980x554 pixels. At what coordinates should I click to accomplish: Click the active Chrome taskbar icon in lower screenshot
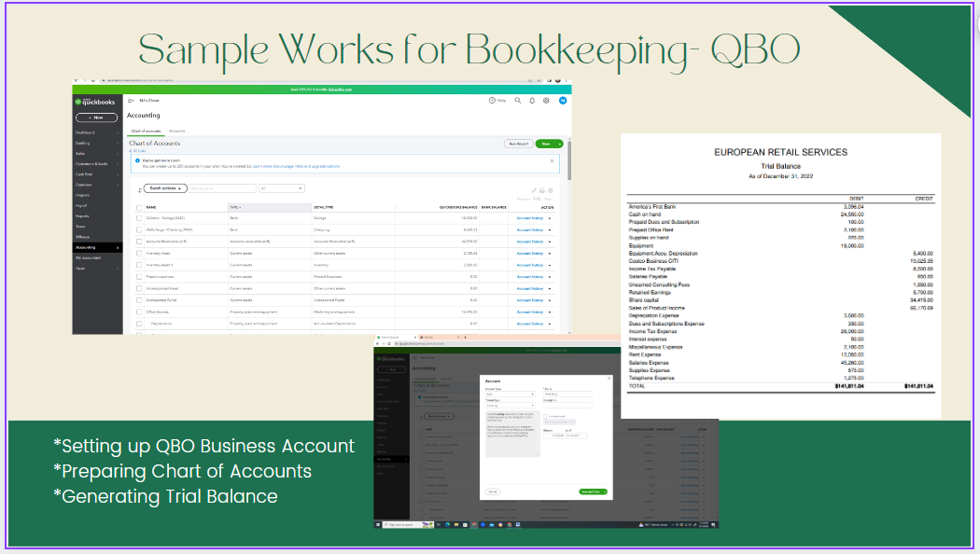[x=474, y=525]
